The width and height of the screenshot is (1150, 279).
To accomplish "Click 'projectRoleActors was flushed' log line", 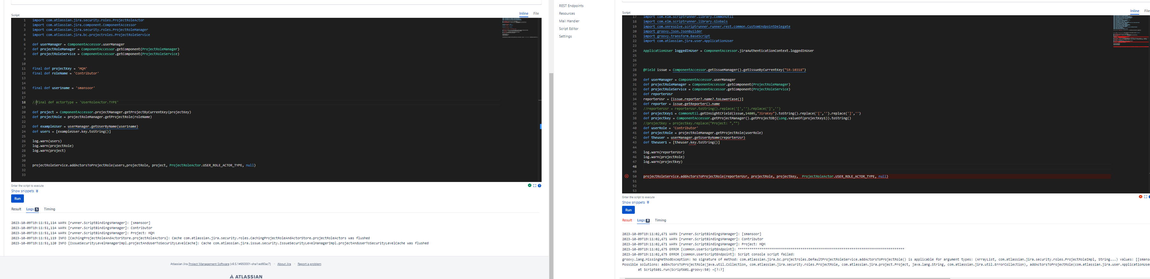I will [191, 238].
